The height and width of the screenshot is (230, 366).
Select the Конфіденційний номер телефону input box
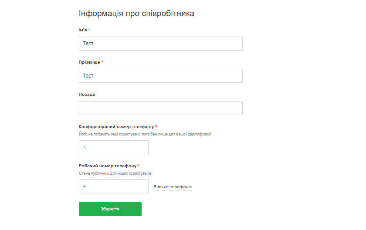113,147
